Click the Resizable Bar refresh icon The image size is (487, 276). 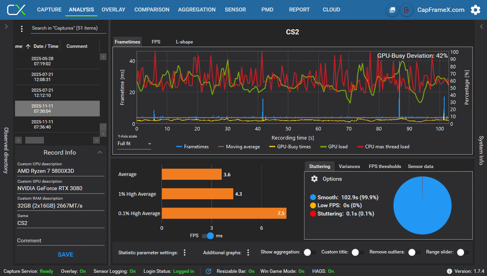coord(208,271)
